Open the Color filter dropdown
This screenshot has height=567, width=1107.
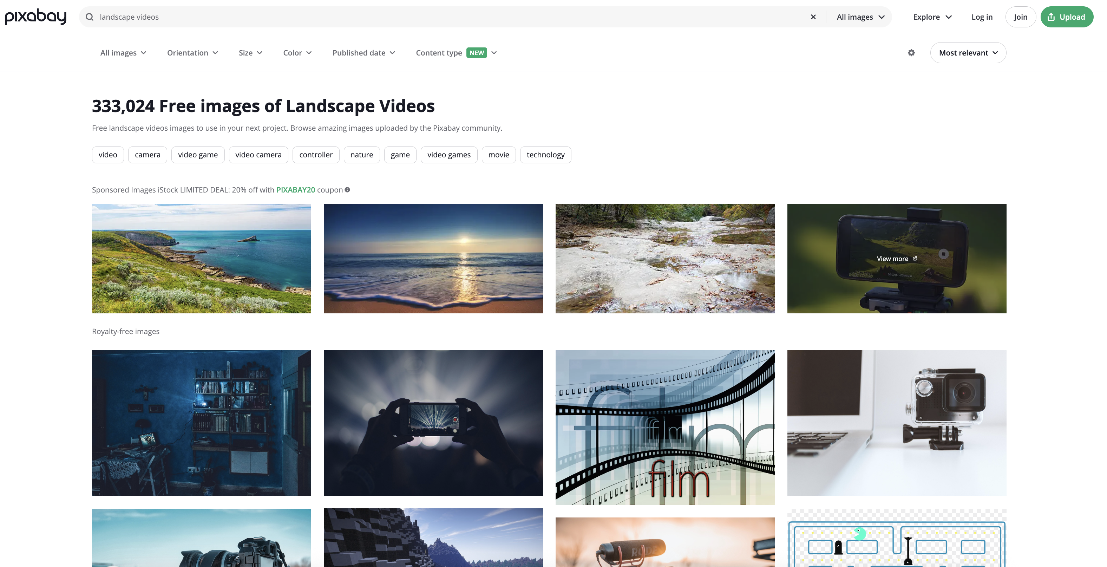297,52
